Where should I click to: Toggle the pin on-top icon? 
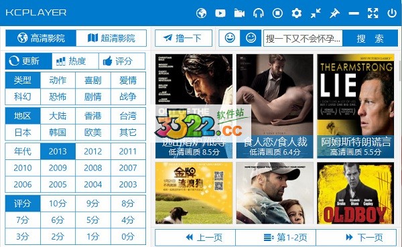tap(334, 13)
